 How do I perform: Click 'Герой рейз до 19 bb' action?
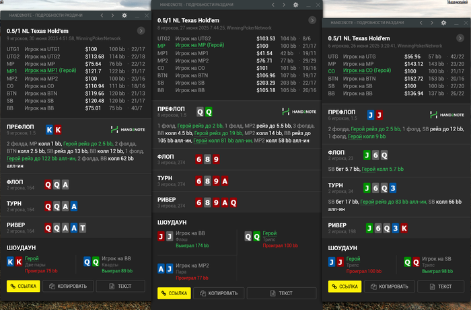219,133
